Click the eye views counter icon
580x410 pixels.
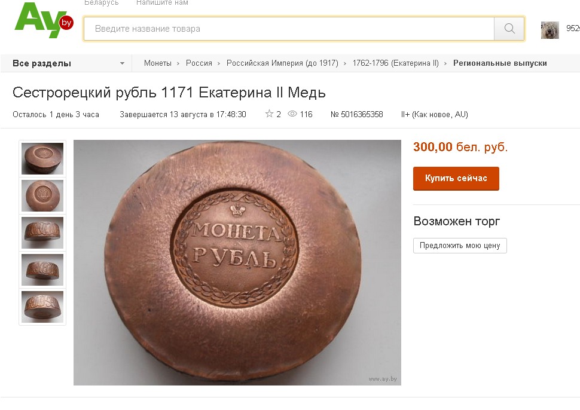click(x=292, y=114)
